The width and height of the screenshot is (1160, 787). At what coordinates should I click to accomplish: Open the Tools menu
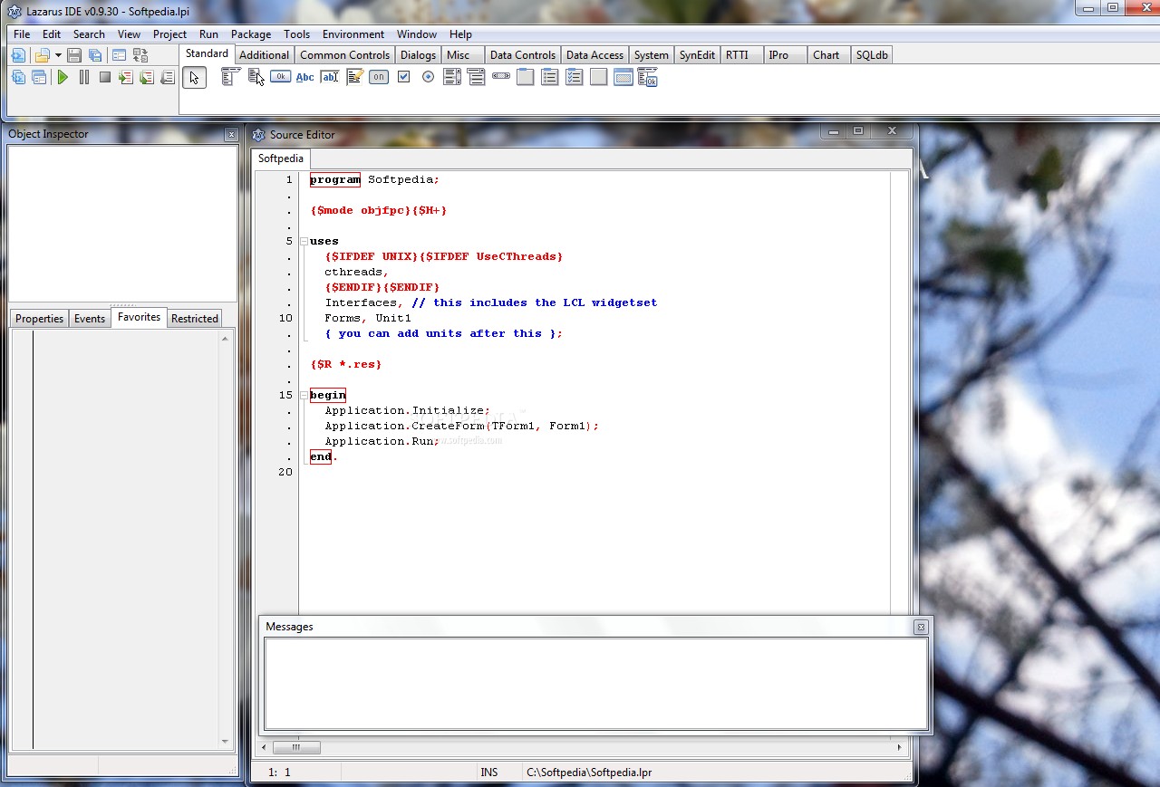click(x=296, y=34)
